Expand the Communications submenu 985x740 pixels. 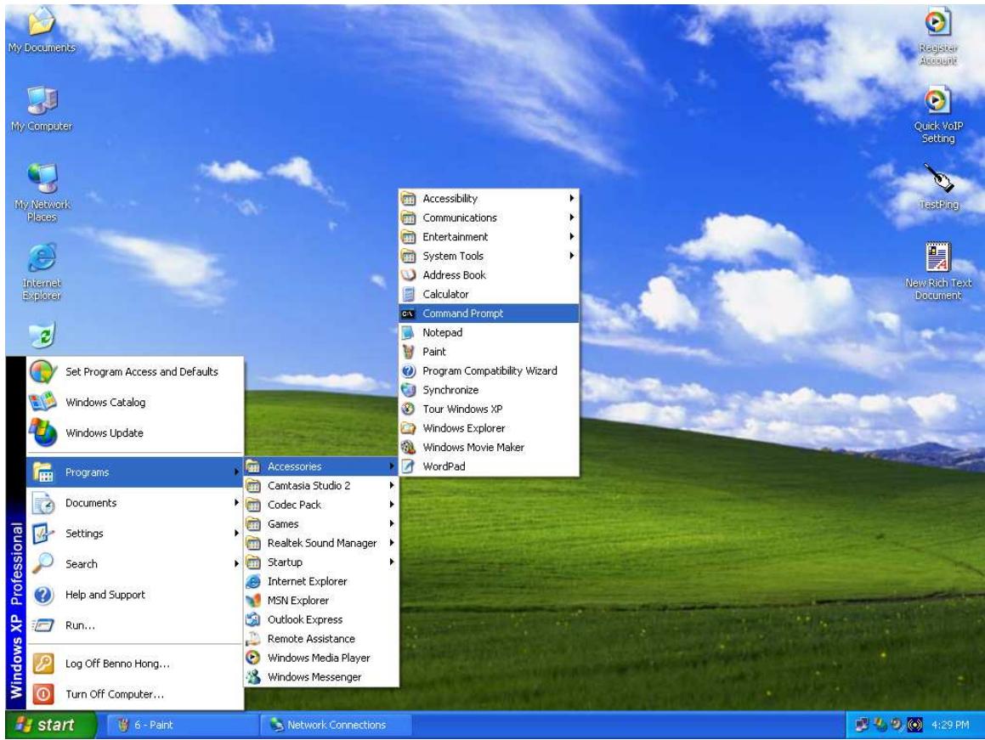coord(489,218)
